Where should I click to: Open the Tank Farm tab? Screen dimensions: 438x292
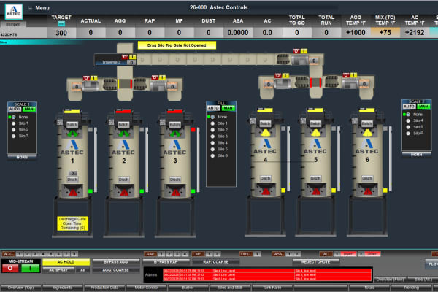(x=272, y=288)
